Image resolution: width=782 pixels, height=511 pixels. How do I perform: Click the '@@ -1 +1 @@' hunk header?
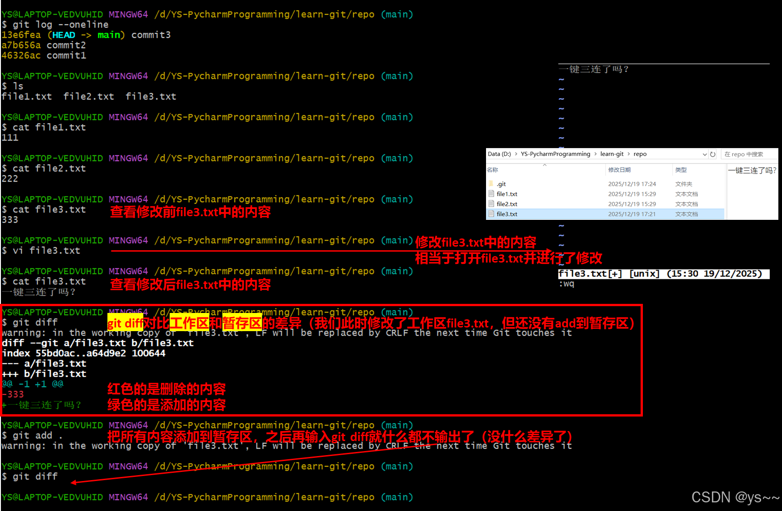point(33,384)
